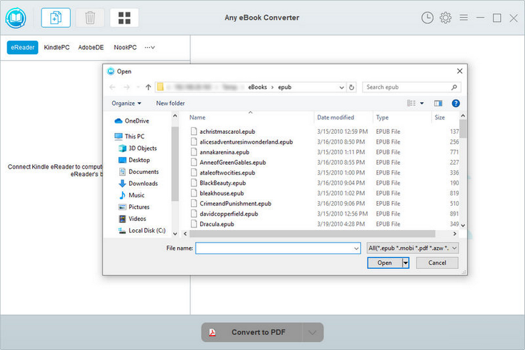Open Desktop in navigation pane
Viewport: 525px width, 350px height.
(x=134, y=160)
